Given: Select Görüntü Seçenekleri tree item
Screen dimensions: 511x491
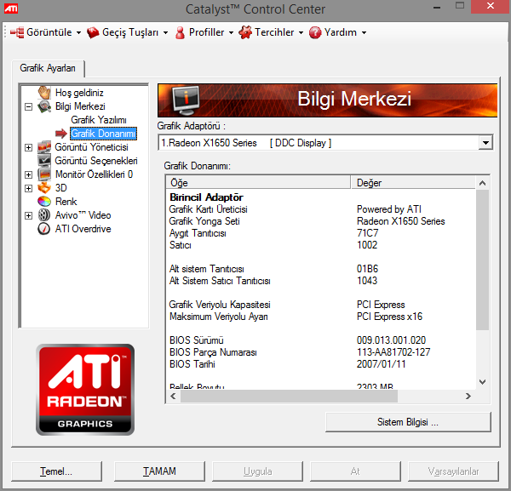Looking at the screenshot, I should pyautogui.click(x=96, y=161).
